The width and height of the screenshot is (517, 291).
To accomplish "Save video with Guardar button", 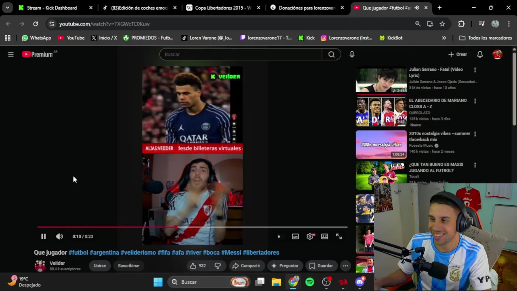I will [x=321, y=266].
